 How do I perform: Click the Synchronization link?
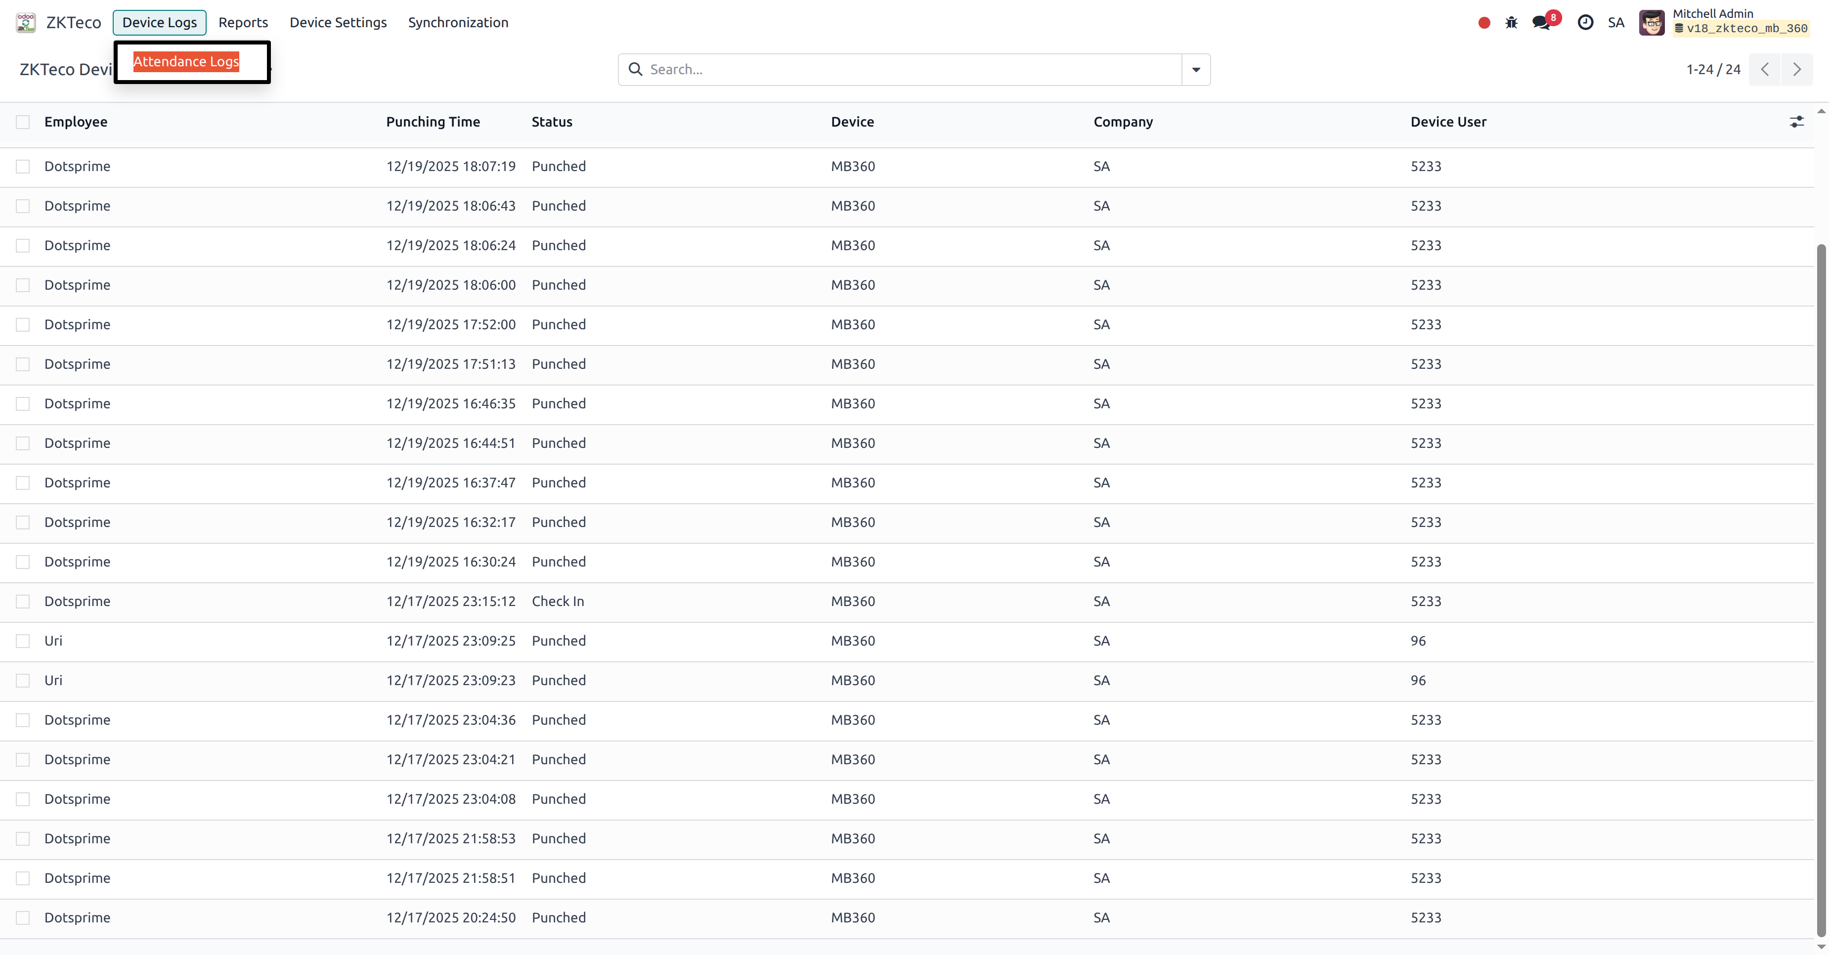458,22
